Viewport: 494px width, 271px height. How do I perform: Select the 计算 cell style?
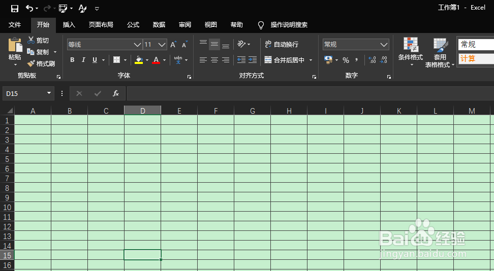(476, 58)
